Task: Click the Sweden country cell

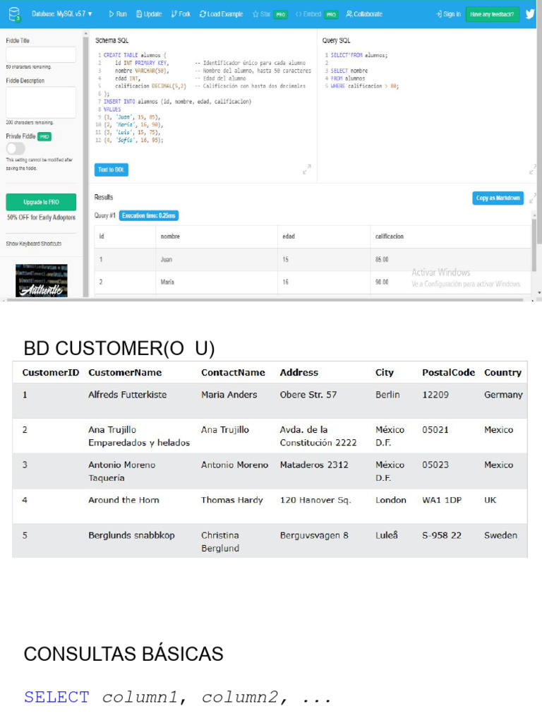Action: coord(500,535)
